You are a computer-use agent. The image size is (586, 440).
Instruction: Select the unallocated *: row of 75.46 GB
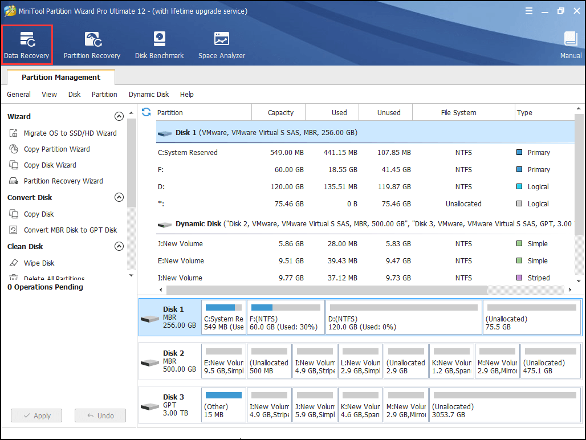(365, 203)
